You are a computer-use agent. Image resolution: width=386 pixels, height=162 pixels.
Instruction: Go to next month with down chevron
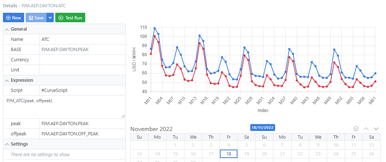(x=376, y=129)
